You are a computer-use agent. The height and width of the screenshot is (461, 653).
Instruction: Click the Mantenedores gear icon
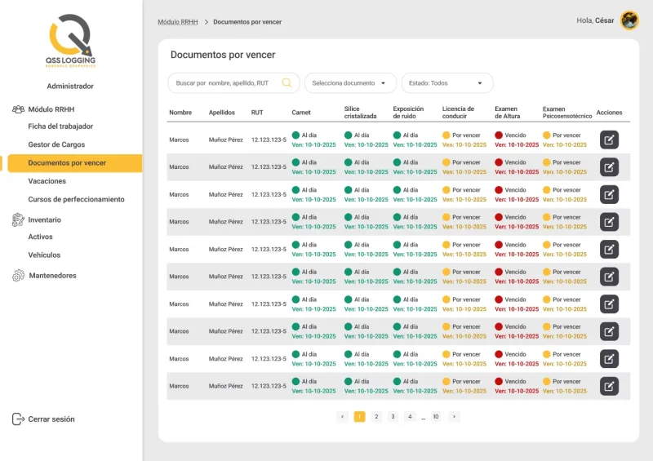point(18,275)
